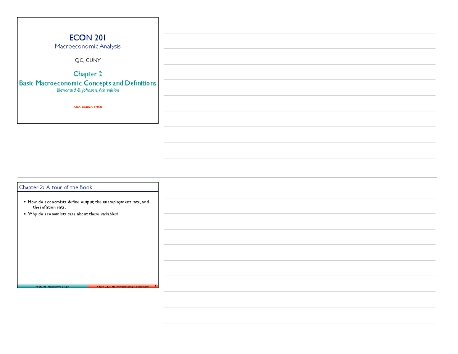Screen dimensions: 458x354
Task: Click the bullet asking why economists care
Action: (x=73, y=214)
